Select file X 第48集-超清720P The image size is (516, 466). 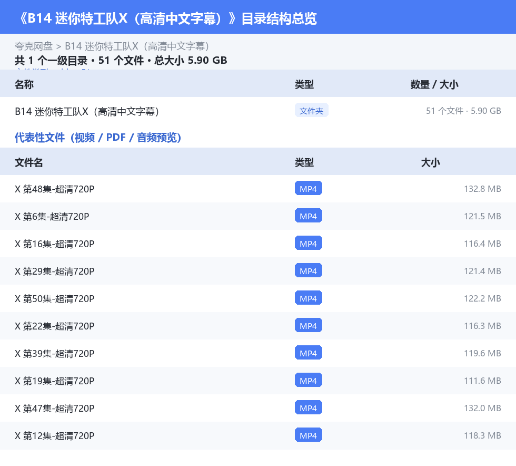click(x=55, y=189)
